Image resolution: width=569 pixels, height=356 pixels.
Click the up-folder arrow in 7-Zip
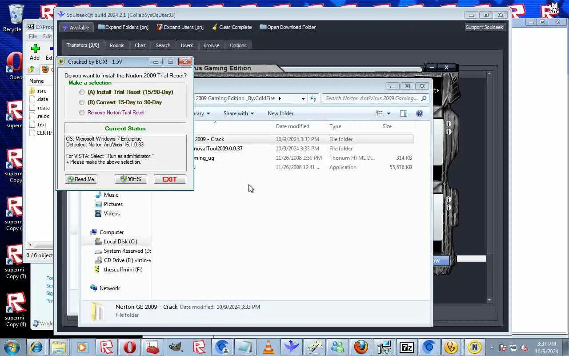coord(32,69)
